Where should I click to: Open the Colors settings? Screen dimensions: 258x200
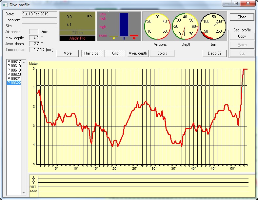point(162,53)
